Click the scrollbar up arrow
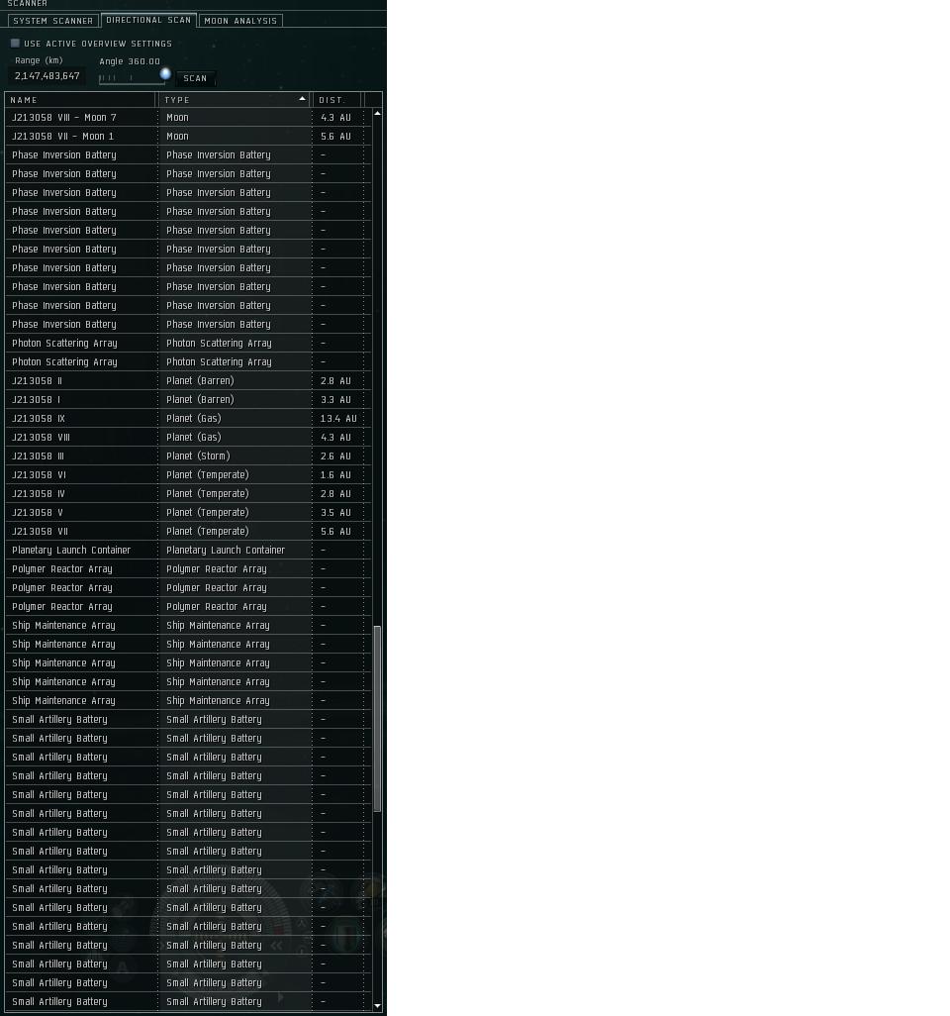 378,114
